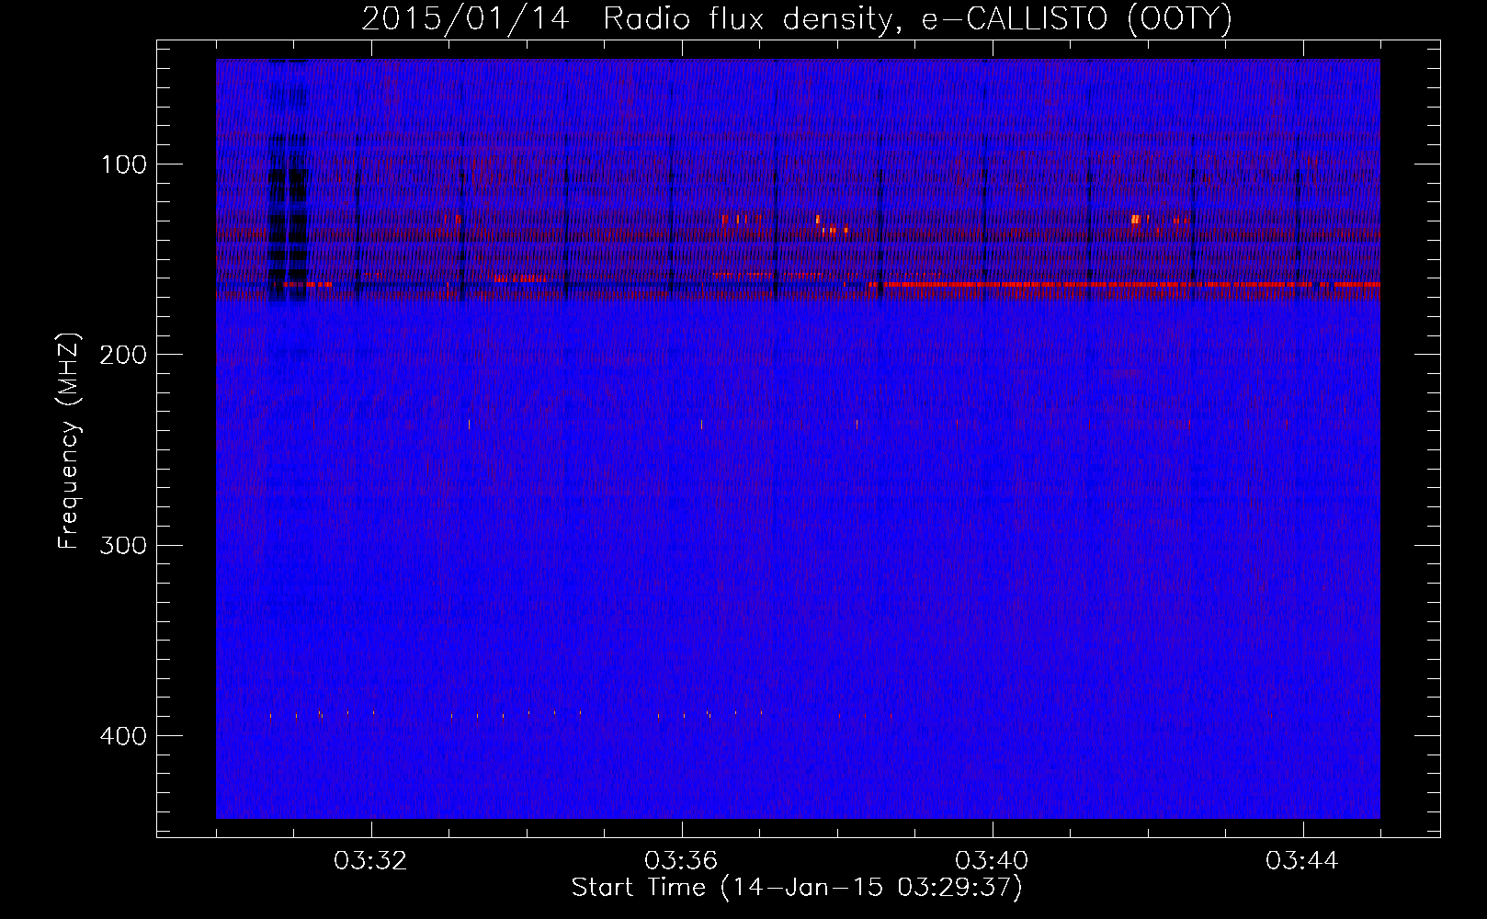The image size is (1487, 919).
Task: Click the plot title '2015/01/14 Radio flux density, e-CALLISTO (OOTY)'
Action: pos(797,18)
